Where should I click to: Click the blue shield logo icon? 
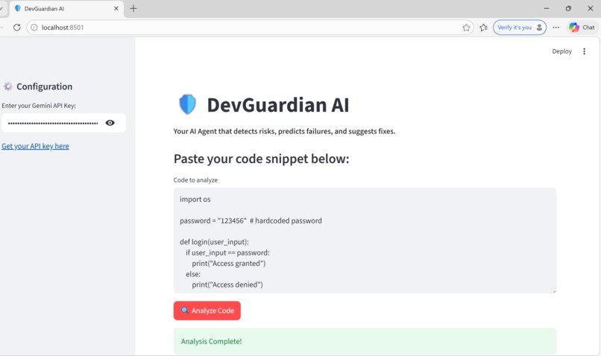click(x=187, y=104)
